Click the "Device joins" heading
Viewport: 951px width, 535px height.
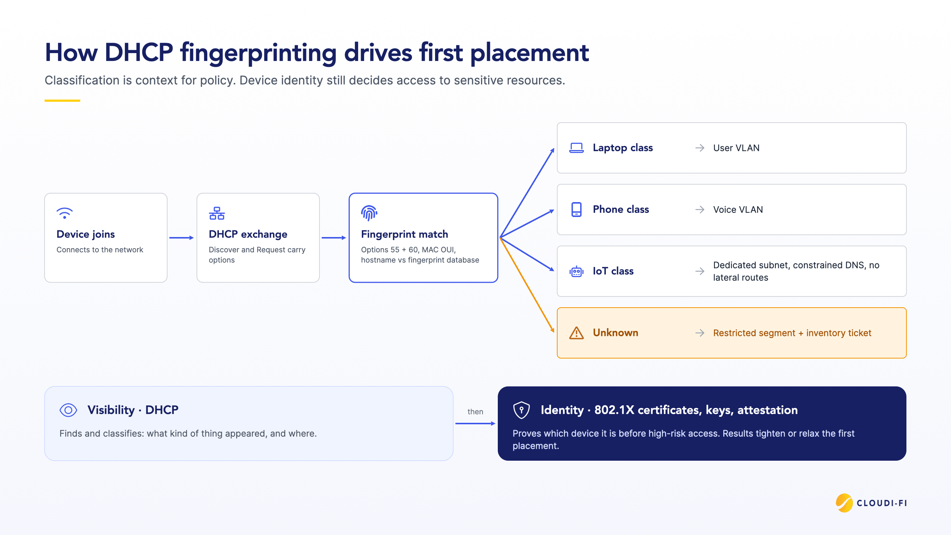click(x=86, y=234)
